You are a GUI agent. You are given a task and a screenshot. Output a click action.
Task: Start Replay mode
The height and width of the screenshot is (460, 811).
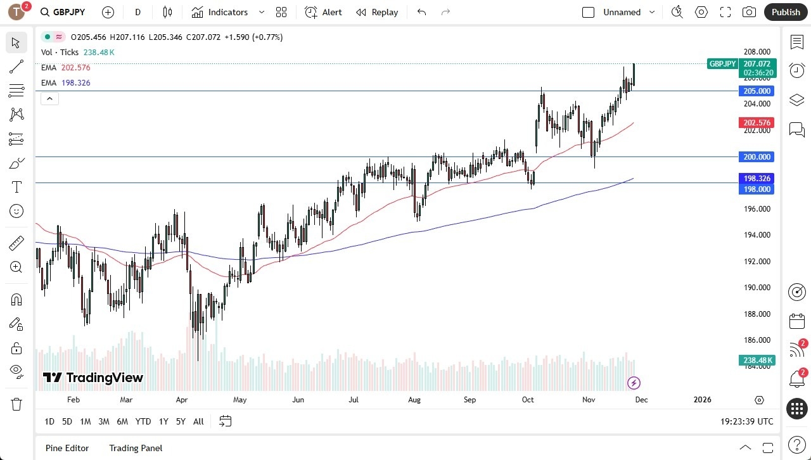(377, 12)
